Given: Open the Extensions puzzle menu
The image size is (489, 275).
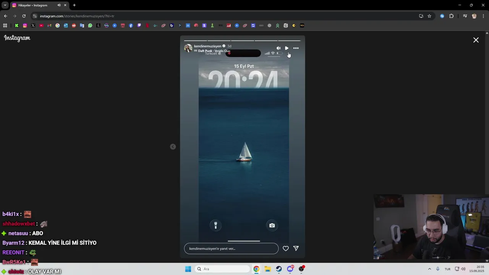Looking at the screenshot, I should pyautogui.click(x=451, y=16).
